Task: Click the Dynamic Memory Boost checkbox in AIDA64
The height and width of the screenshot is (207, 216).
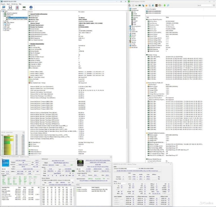Action: tap(148, 97)
